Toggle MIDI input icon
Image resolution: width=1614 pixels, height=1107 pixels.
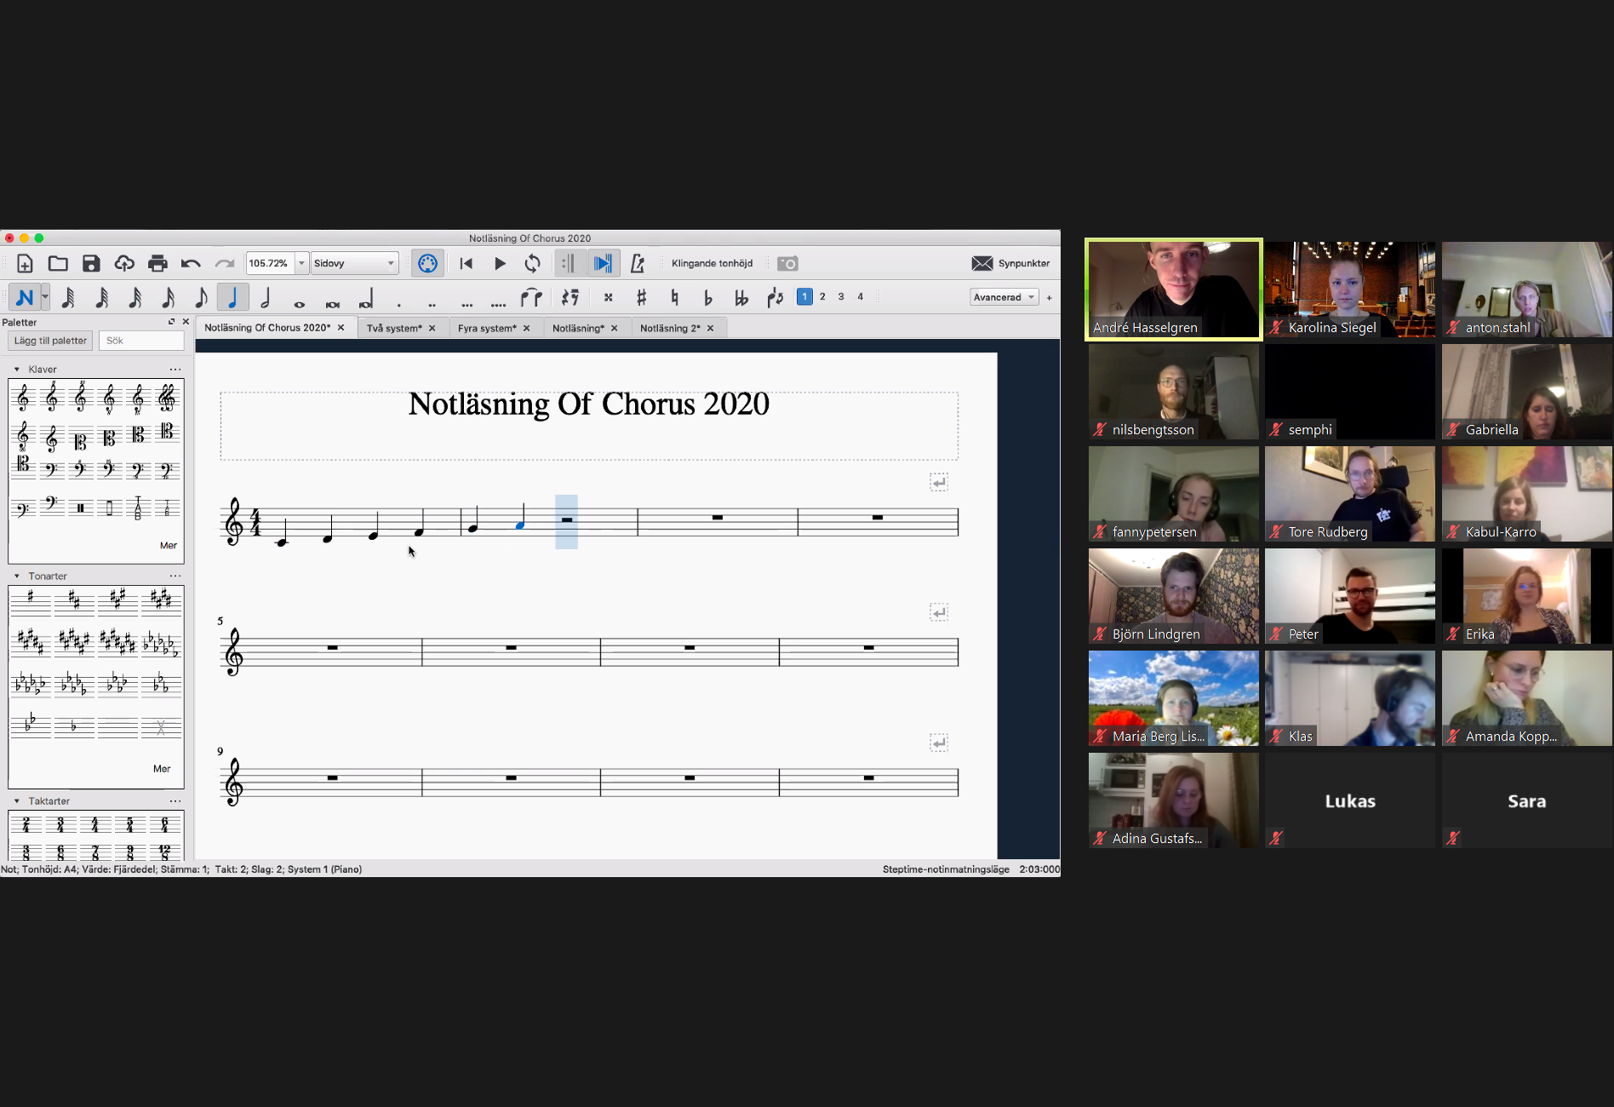(x=427, y=264)
